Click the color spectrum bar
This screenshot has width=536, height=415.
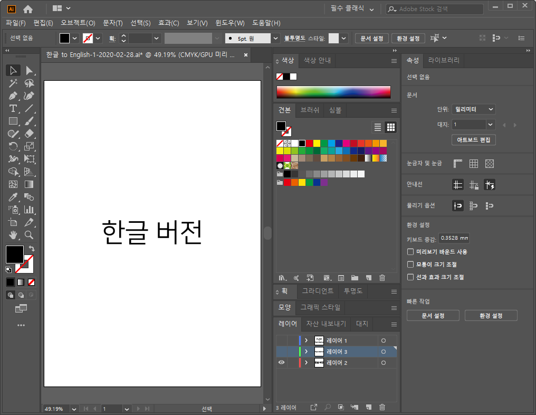click(333, 92)
